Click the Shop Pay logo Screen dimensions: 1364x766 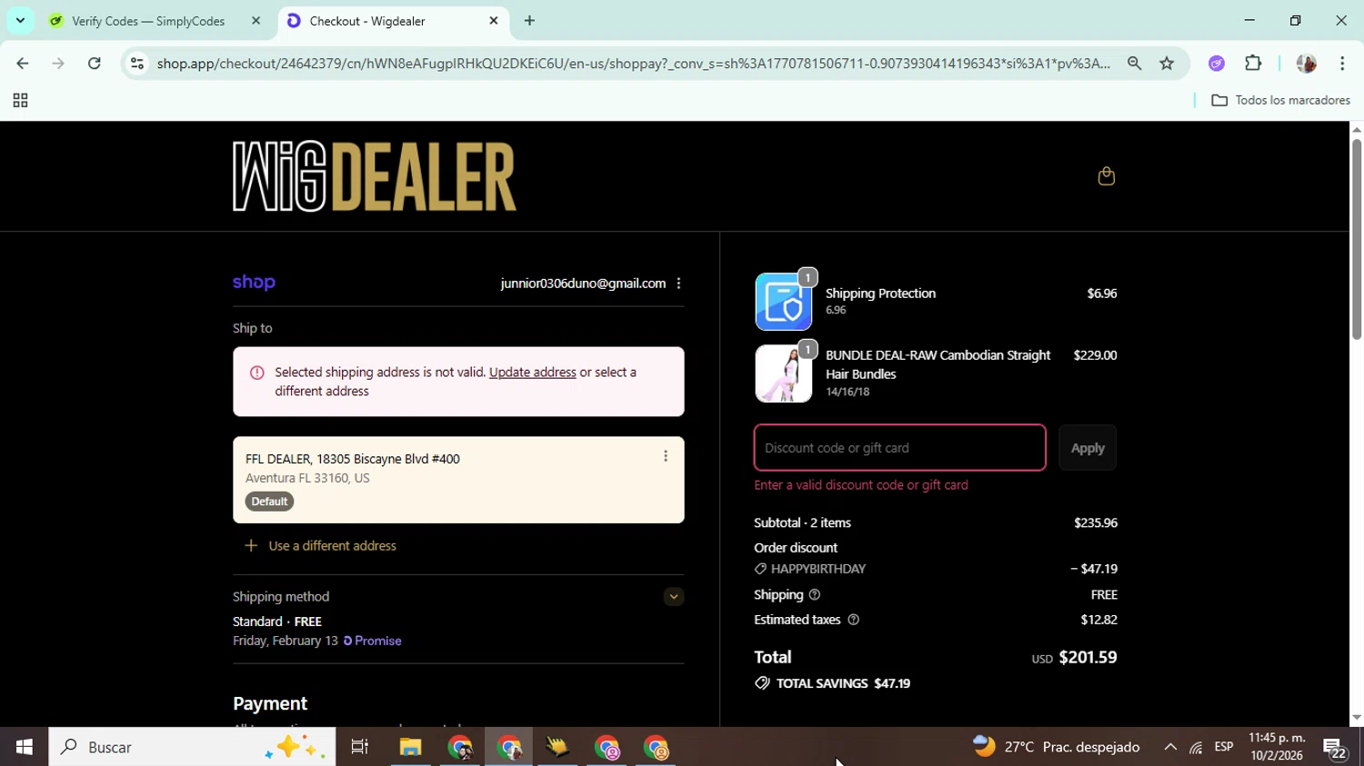click(254, 283)
